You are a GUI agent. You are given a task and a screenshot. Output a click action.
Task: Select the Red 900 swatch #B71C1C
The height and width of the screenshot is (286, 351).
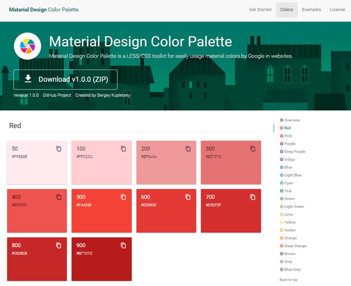point(102,259)
